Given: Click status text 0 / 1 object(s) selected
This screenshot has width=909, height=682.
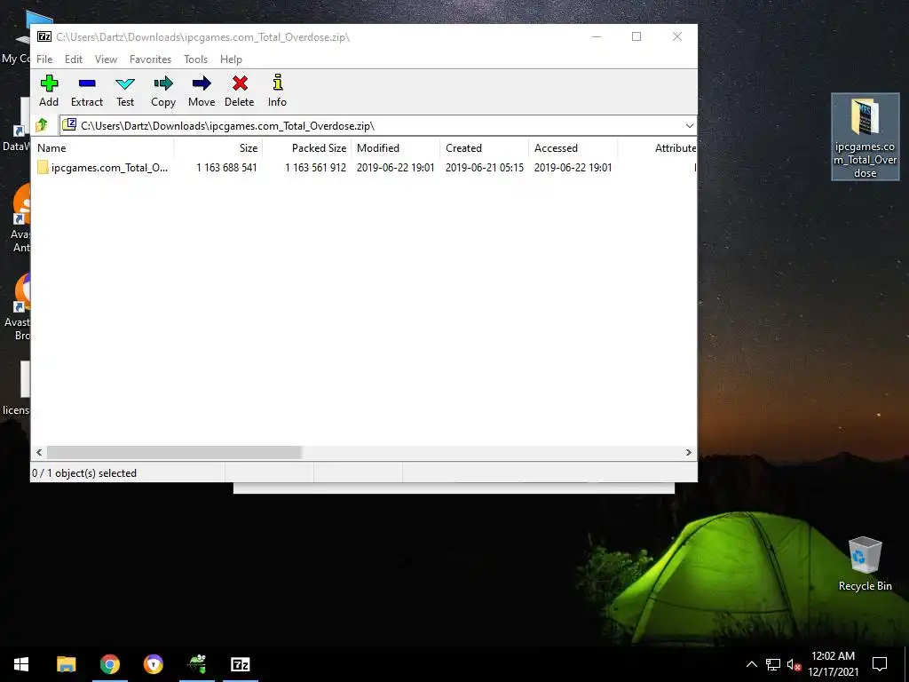Looking at the screenshot, I should tap(84, 473).
